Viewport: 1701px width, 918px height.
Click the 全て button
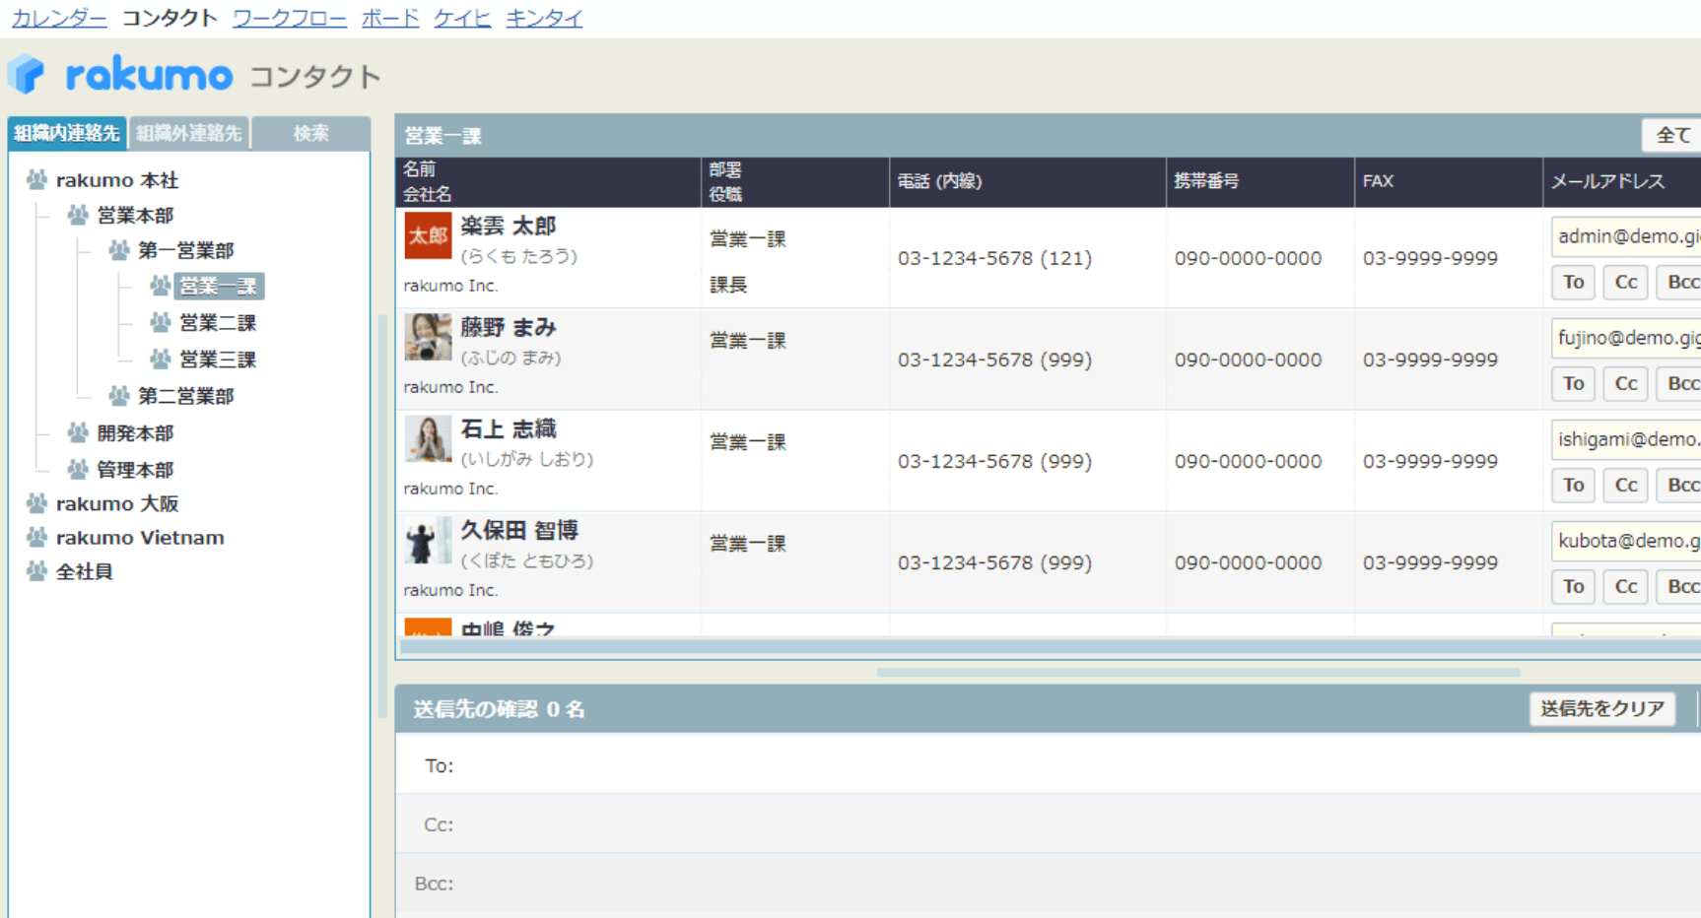coord(1671,135)
